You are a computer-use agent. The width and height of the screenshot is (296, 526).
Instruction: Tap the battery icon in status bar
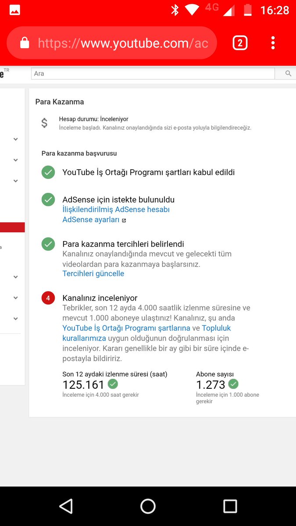click(x=248, y=10)
